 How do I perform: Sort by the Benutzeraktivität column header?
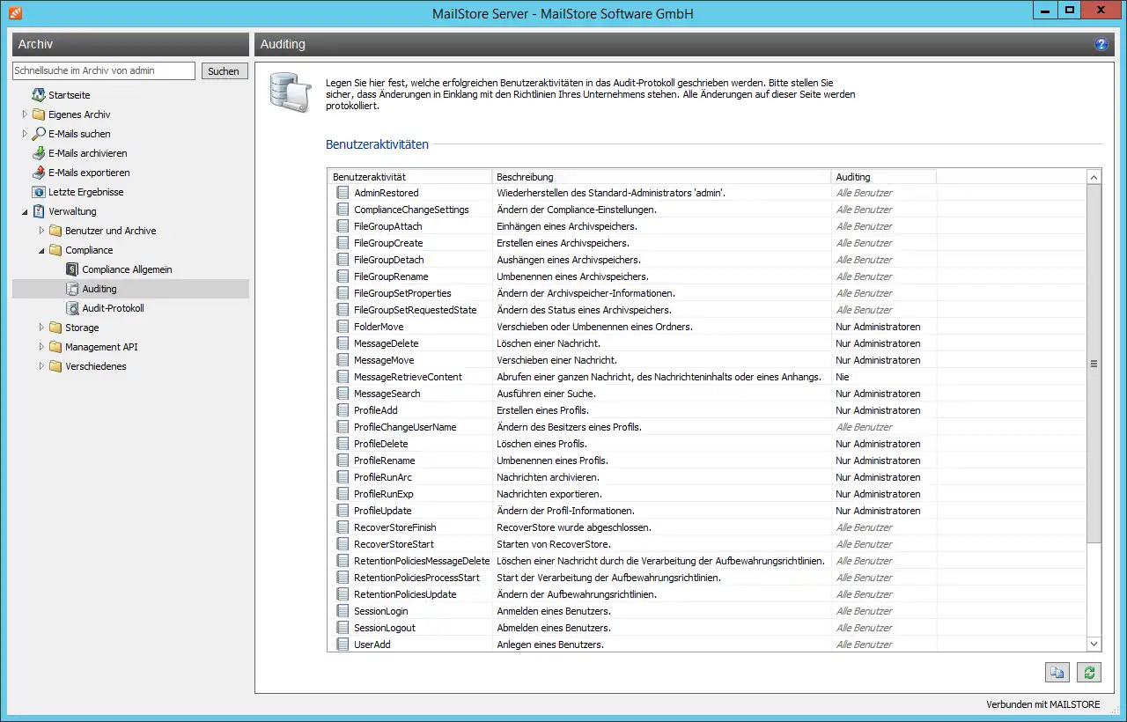coord(410,177)
